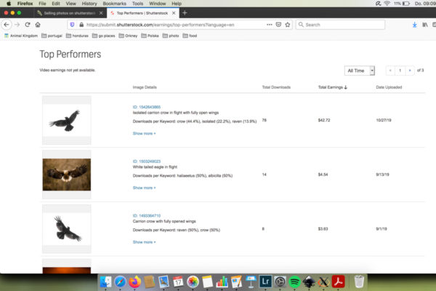Open the Trash in the dock

coord(359,282)
